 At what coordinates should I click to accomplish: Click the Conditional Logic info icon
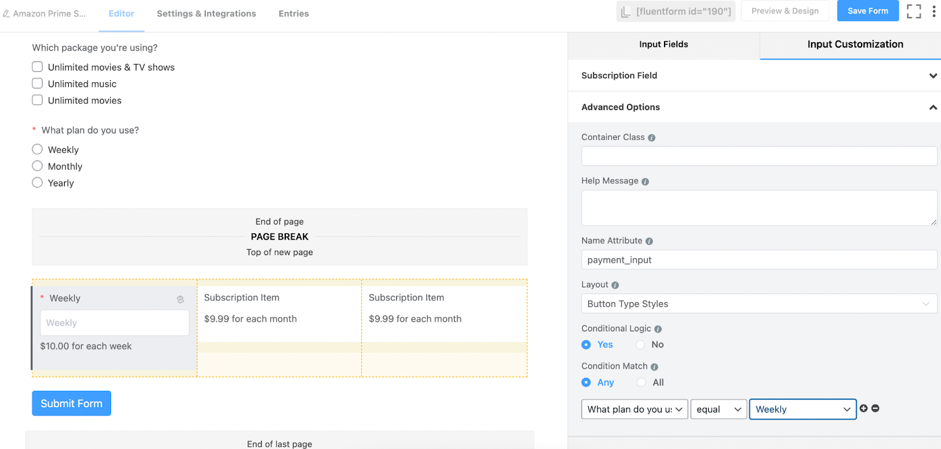tap(658, 329)
